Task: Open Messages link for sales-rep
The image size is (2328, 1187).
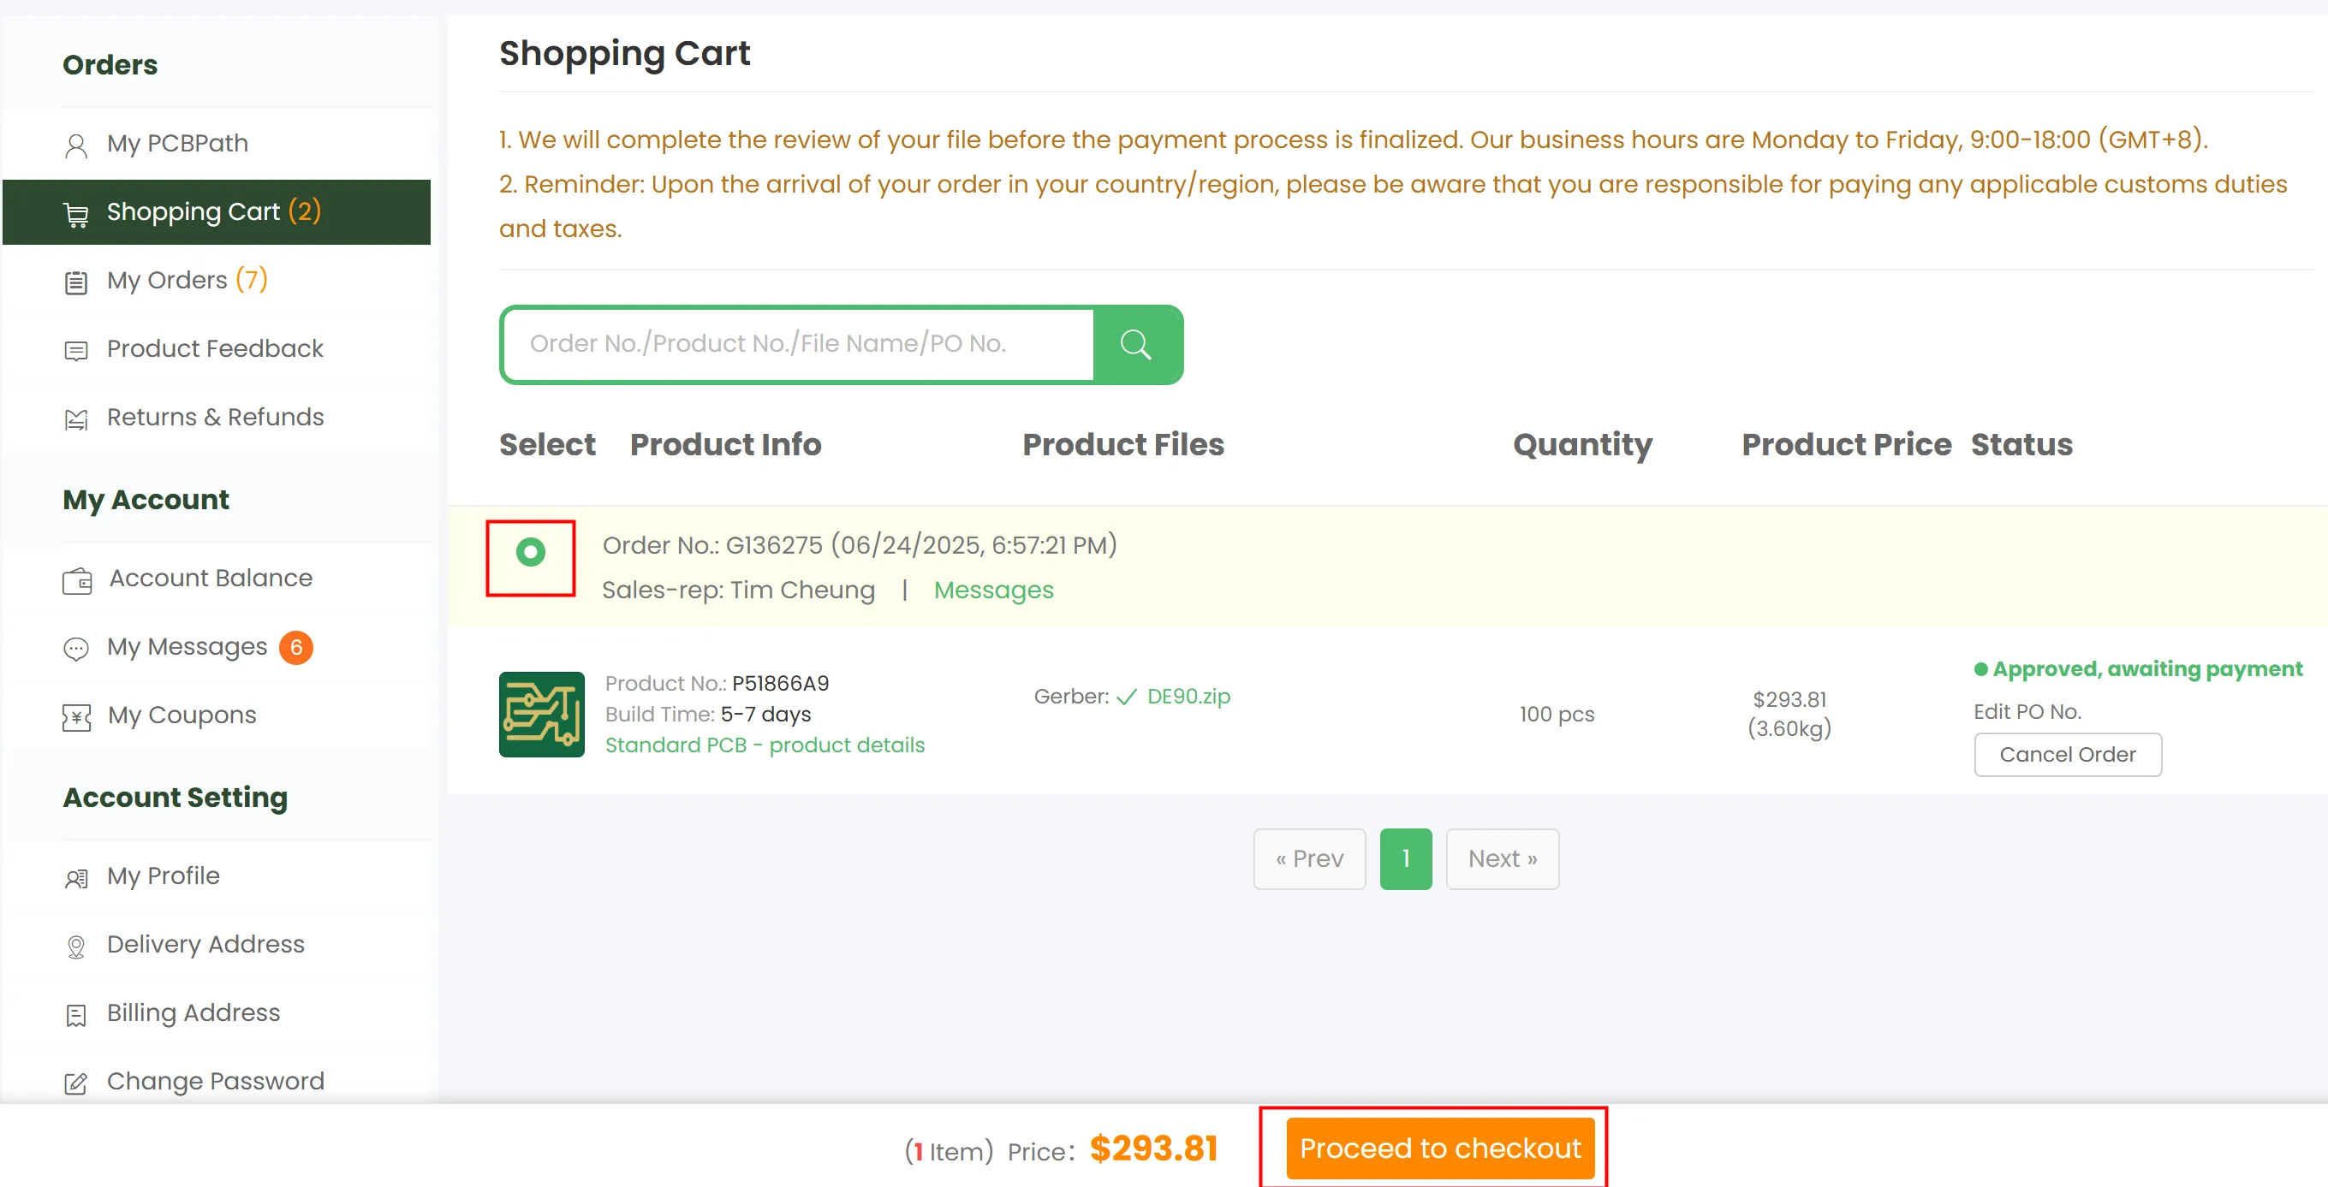Action: pyautogui.click(x=992, y=590)
